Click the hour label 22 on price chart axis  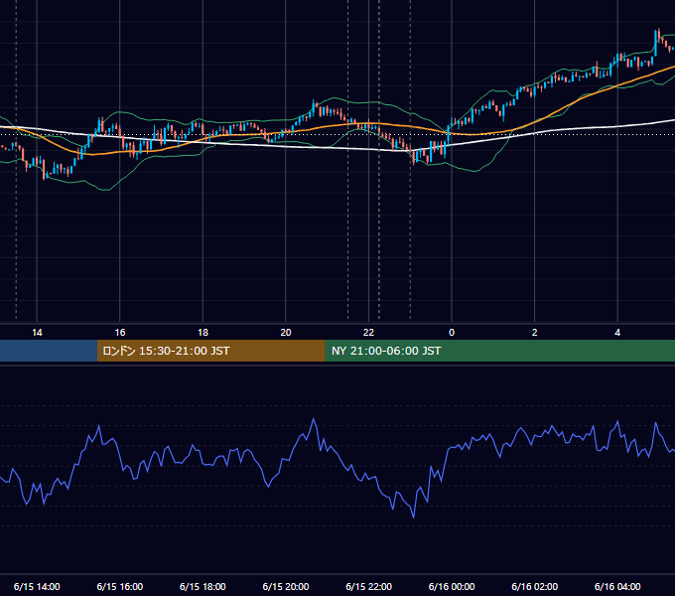(368, 333)
